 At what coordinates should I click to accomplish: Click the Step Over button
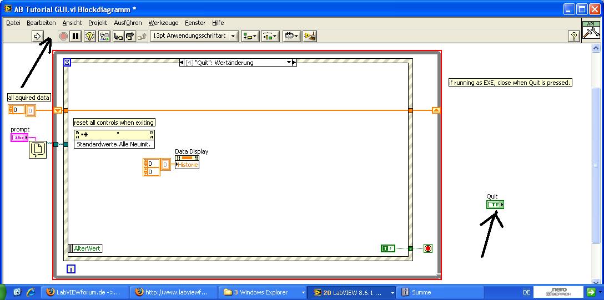click(x=130, y=36)
